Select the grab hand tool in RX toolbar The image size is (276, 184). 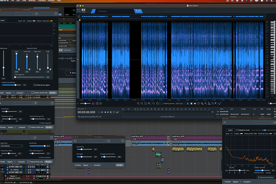(x=158, y=103)
